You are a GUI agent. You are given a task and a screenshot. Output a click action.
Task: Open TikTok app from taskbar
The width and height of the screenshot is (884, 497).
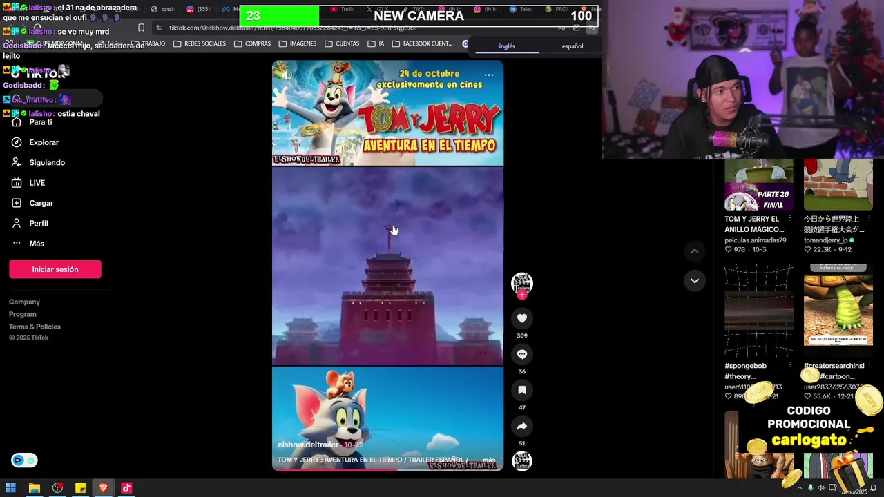point(126,488)
